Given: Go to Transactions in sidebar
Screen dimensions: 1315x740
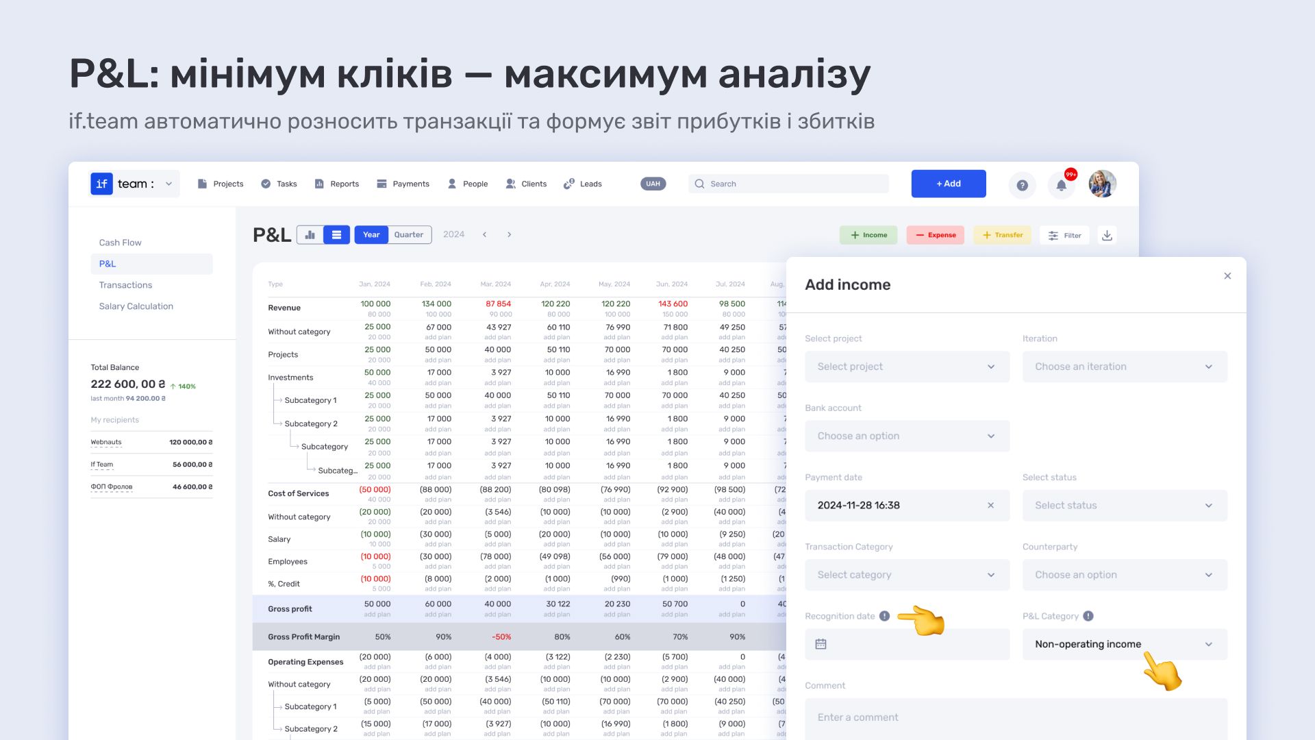Looking at the screenshot, I should pyautogui.click(x=125, y=285).
